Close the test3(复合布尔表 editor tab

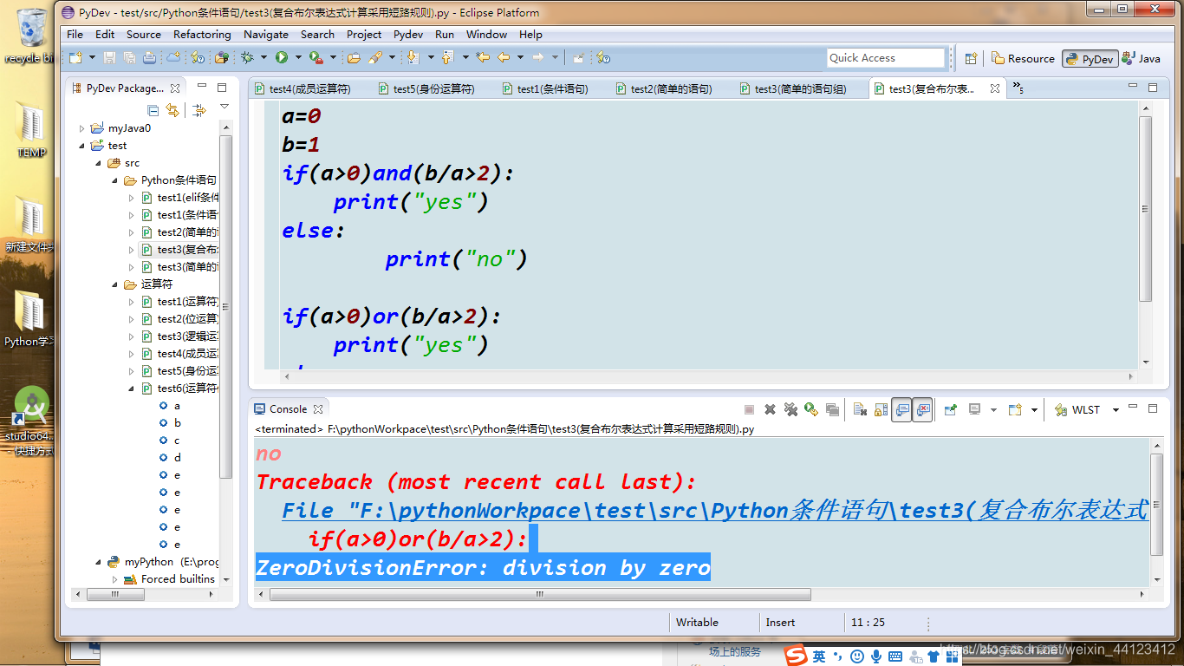pyautogui.click(x=995, y=88)
